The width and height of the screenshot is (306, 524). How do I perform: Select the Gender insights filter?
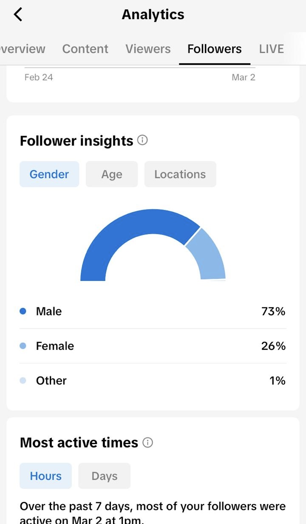click(49, 174)
